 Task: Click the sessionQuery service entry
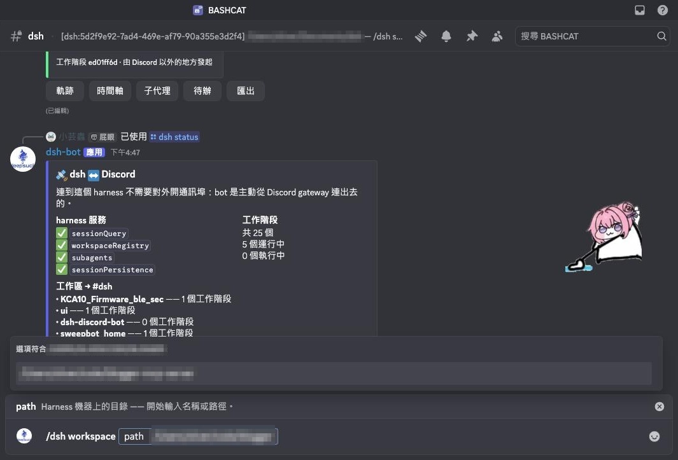pos(99,233)
